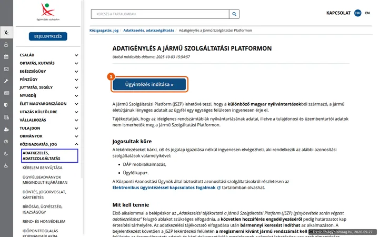The image size is (379, 237).
Task: Click the site logo above the login button
Action: [x=48, y=12]
